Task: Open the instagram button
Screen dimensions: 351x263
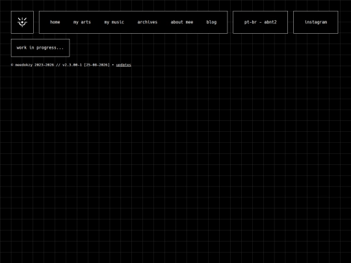Action: 316,22
